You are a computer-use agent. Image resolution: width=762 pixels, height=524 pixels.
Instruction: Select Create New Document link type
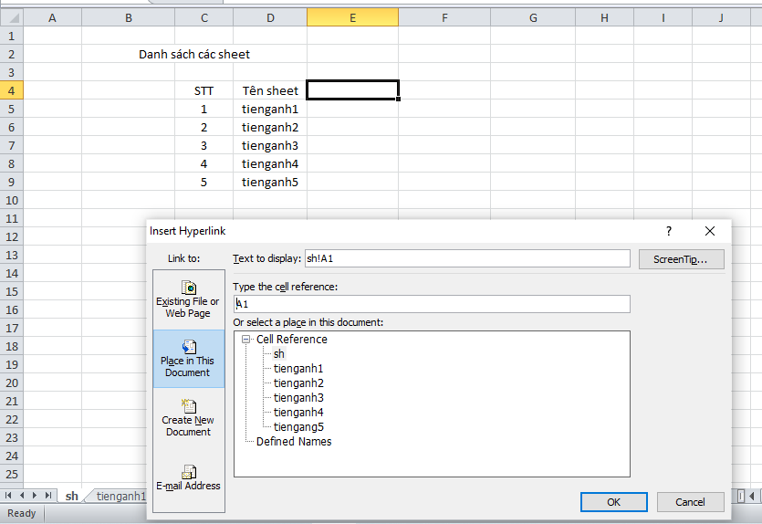pyautogui.click(x=189, y=418)
